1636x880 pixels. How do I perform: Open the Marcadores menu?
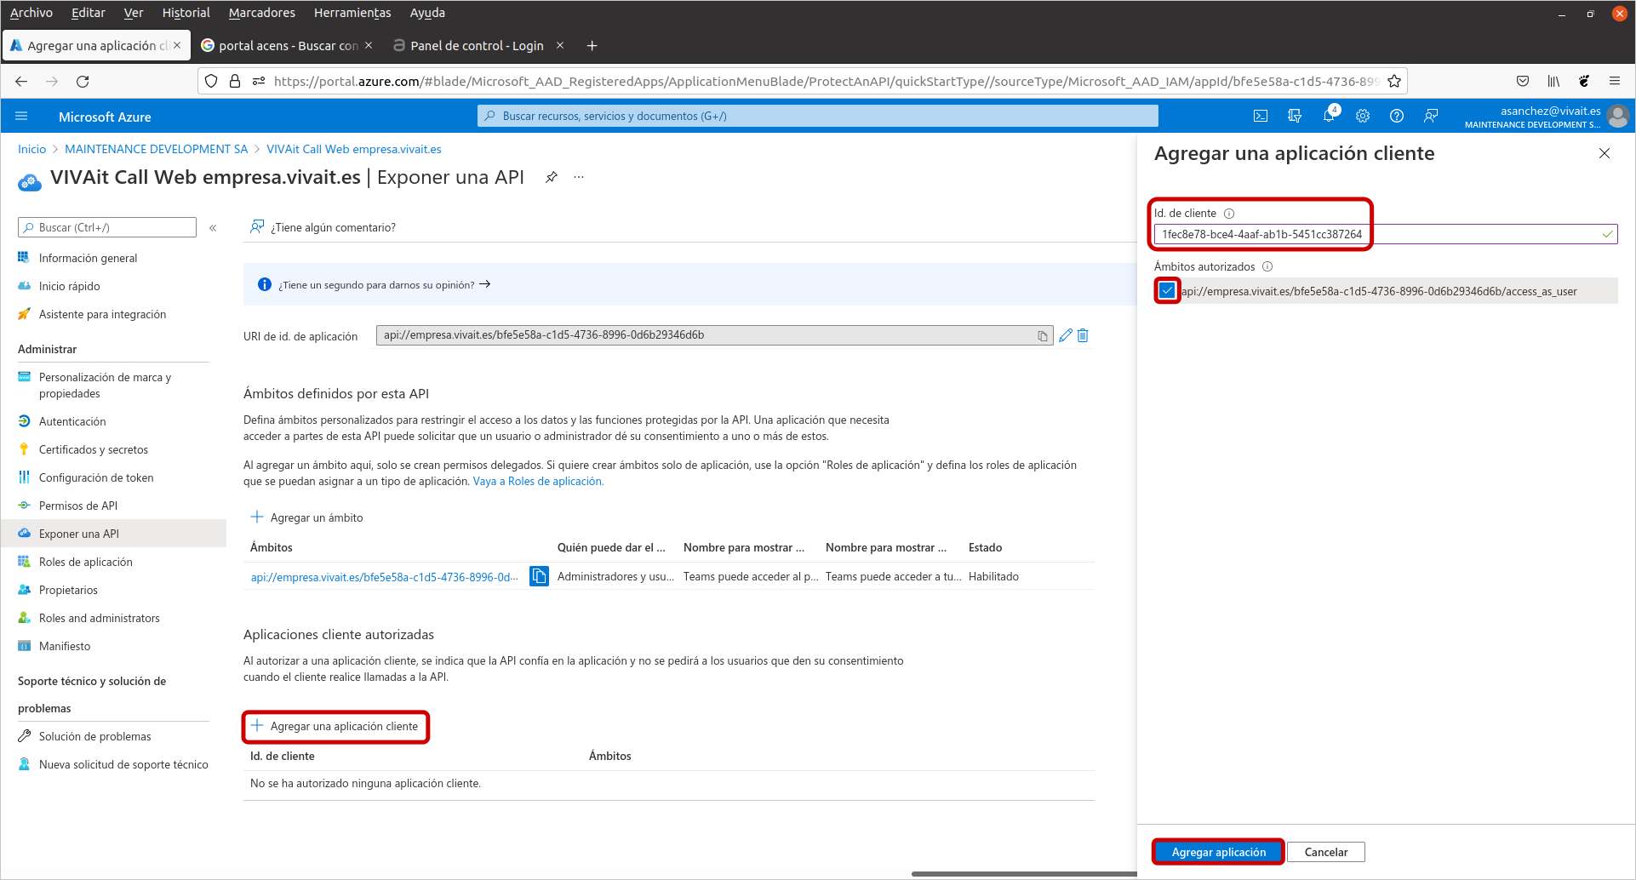click(x=262, y=13)
